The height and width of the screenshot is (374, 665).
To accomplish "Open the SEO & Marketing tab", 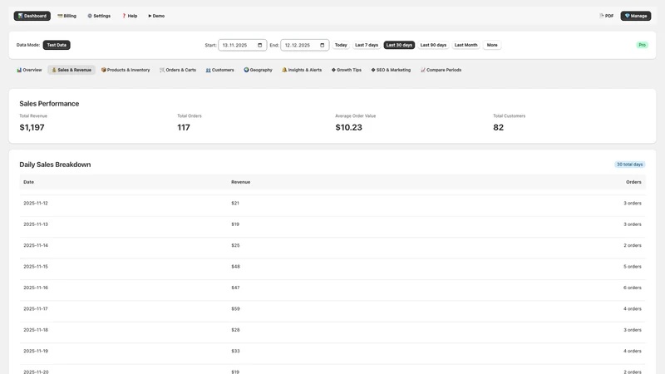I will click(391, 70).
